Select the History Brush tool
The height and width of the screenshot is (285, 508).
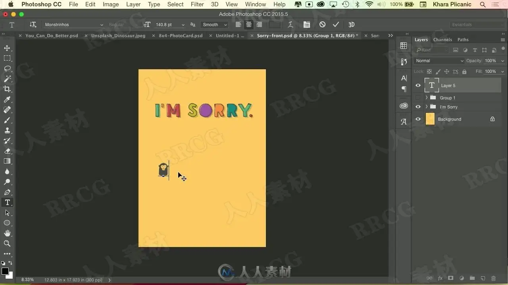click(x=7, y=141)
